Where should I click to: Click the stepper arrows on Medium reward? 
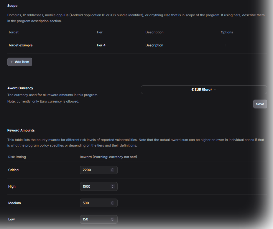[x=112, y=203]
